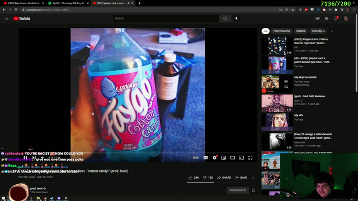Toggle the autoplay switch
Screen dimensions: 358x201
point(196,157)
